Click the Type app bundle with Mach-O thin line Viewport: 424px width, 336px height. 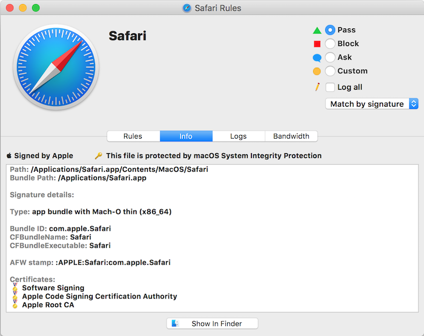coord(91,211)
